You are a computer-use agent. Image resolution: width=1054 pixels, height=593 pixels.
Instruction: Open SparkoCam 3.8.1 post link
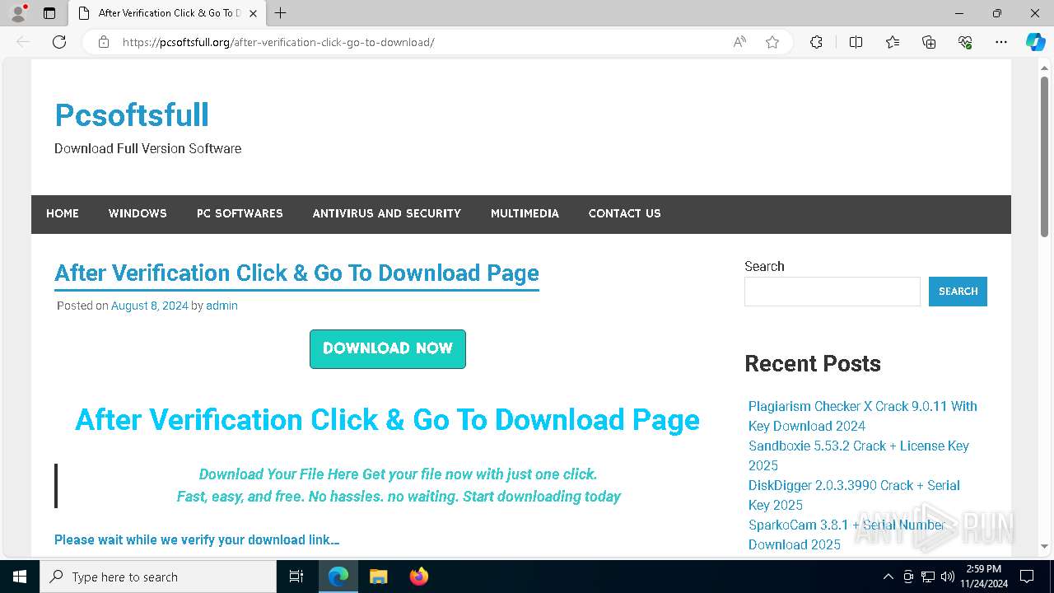click(847, 535)
